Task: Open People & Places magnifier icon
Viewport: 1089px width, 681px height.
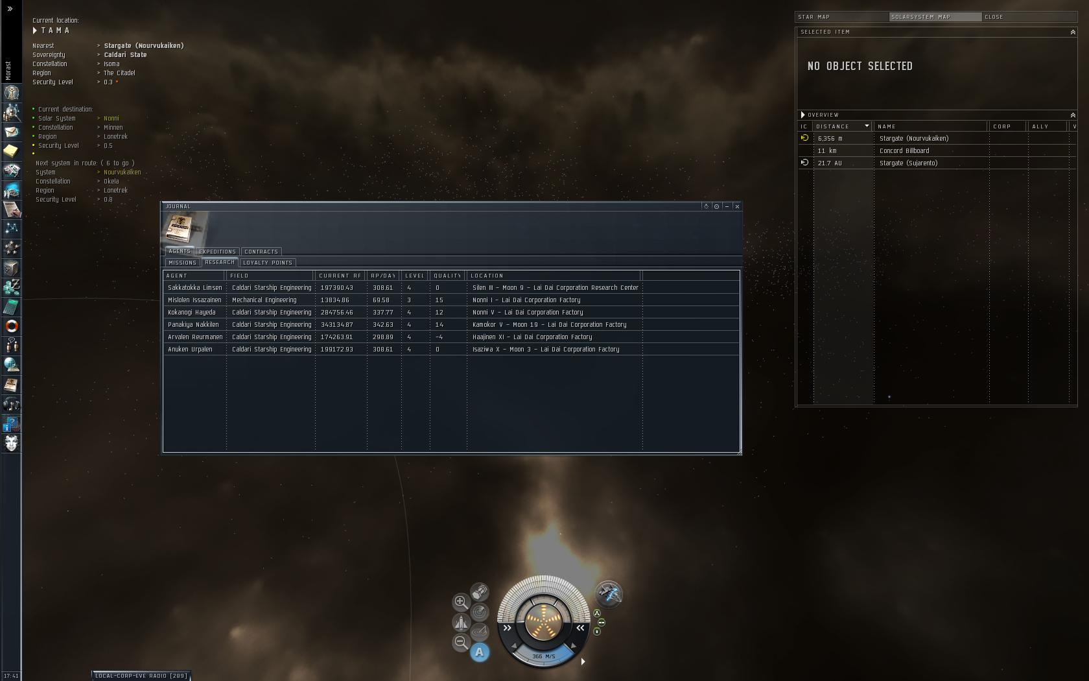Action: pos(11,112)
